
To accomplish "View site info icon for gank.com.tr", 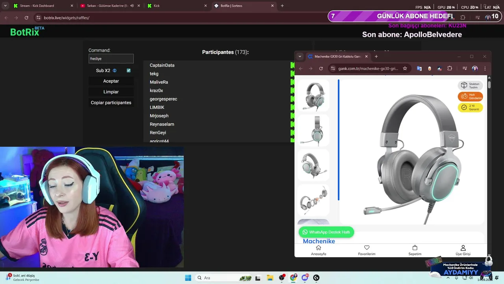I will click(333, 68).
